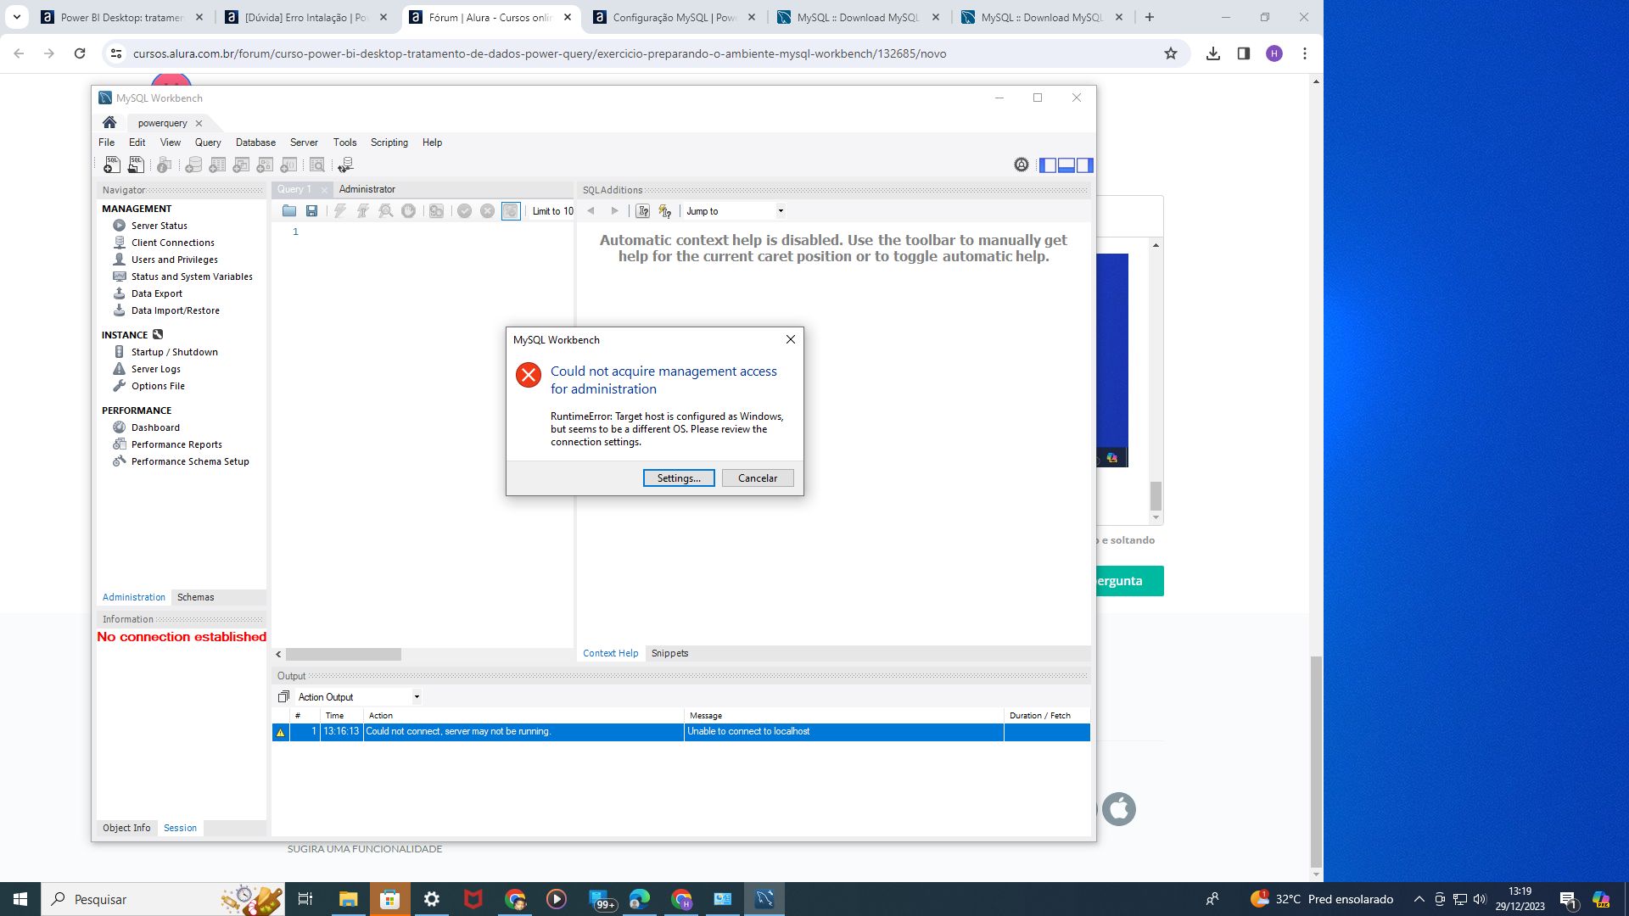This screenshot has width=1629, height=916.
Task: Search table data icon
Action: pos(317,165)
